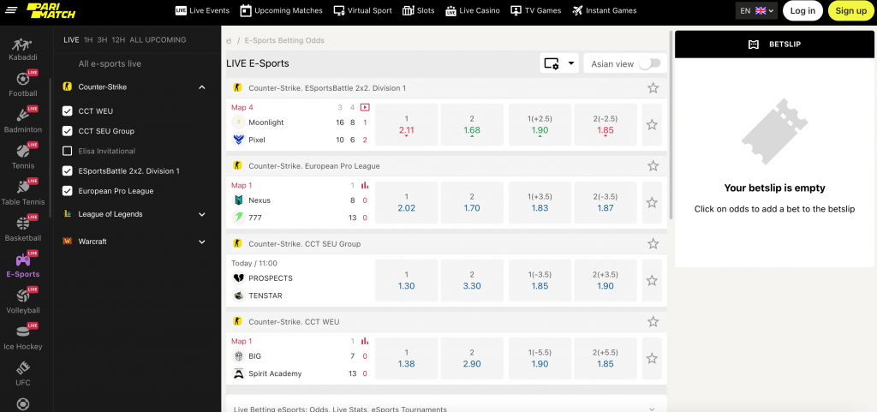Select Table Tennis in the sidebar
877x412 pixels.
tap(23, 194)
